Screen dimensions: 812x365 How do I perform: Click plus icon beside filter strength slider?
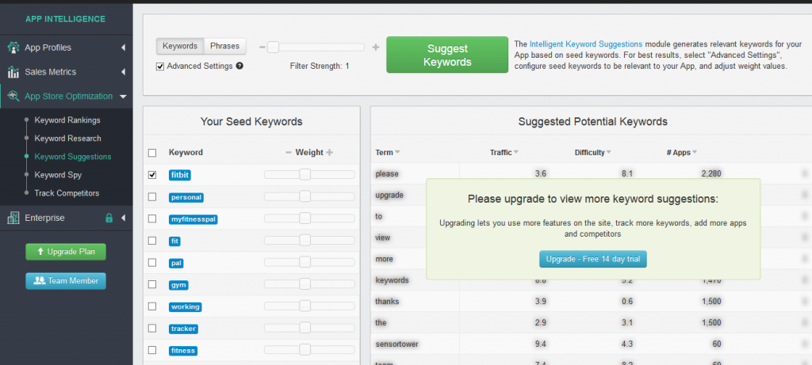pyautogui.click(x=375, y=48)
